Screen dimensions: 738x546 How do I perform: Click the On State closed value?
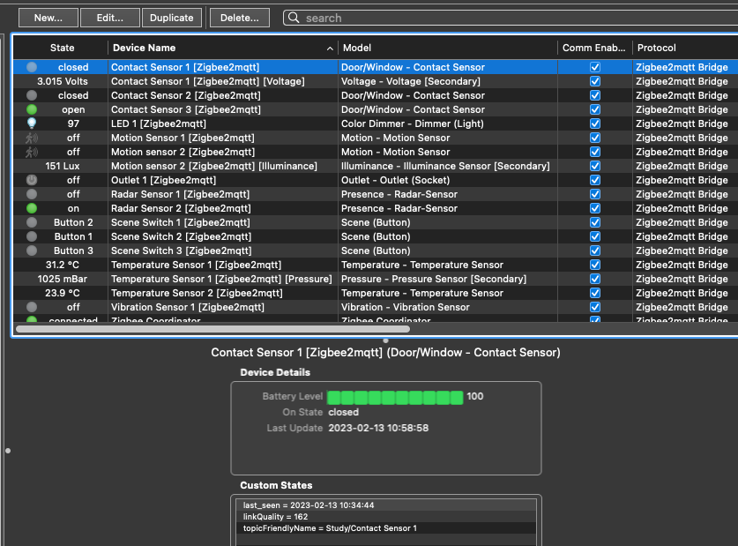[344, 412]
